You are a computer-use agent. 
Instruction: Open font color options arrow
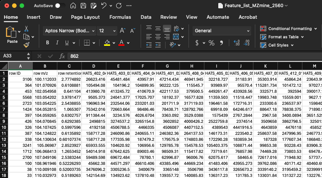click(128, 43)
